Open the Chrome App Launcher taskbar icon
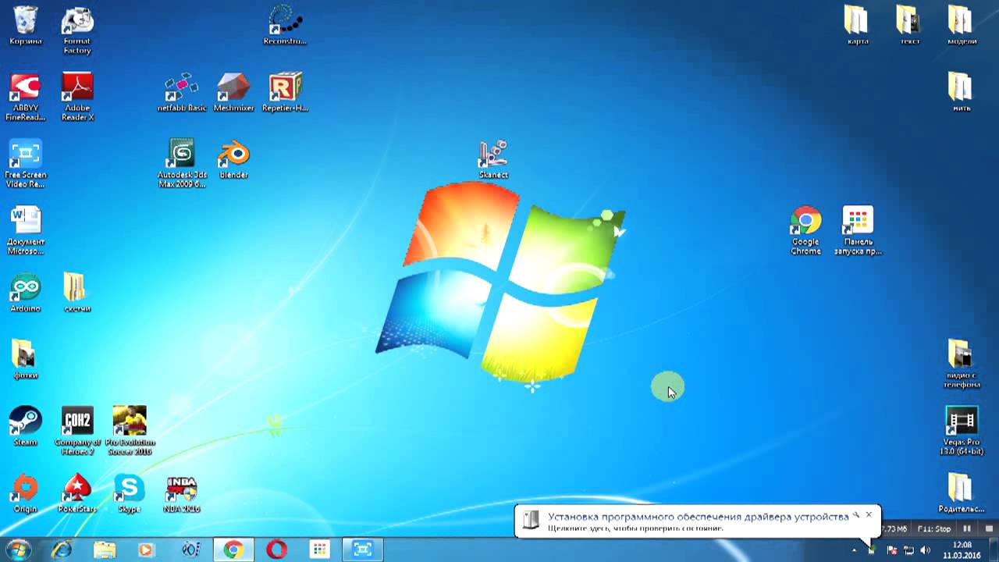Image resolution: width=999 pixels, height=562 pixels. point(320,550)
